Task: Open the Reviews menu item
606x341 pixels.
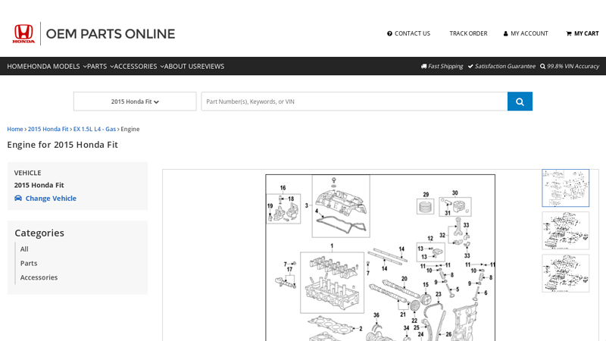Action: [x=211, y=67]
